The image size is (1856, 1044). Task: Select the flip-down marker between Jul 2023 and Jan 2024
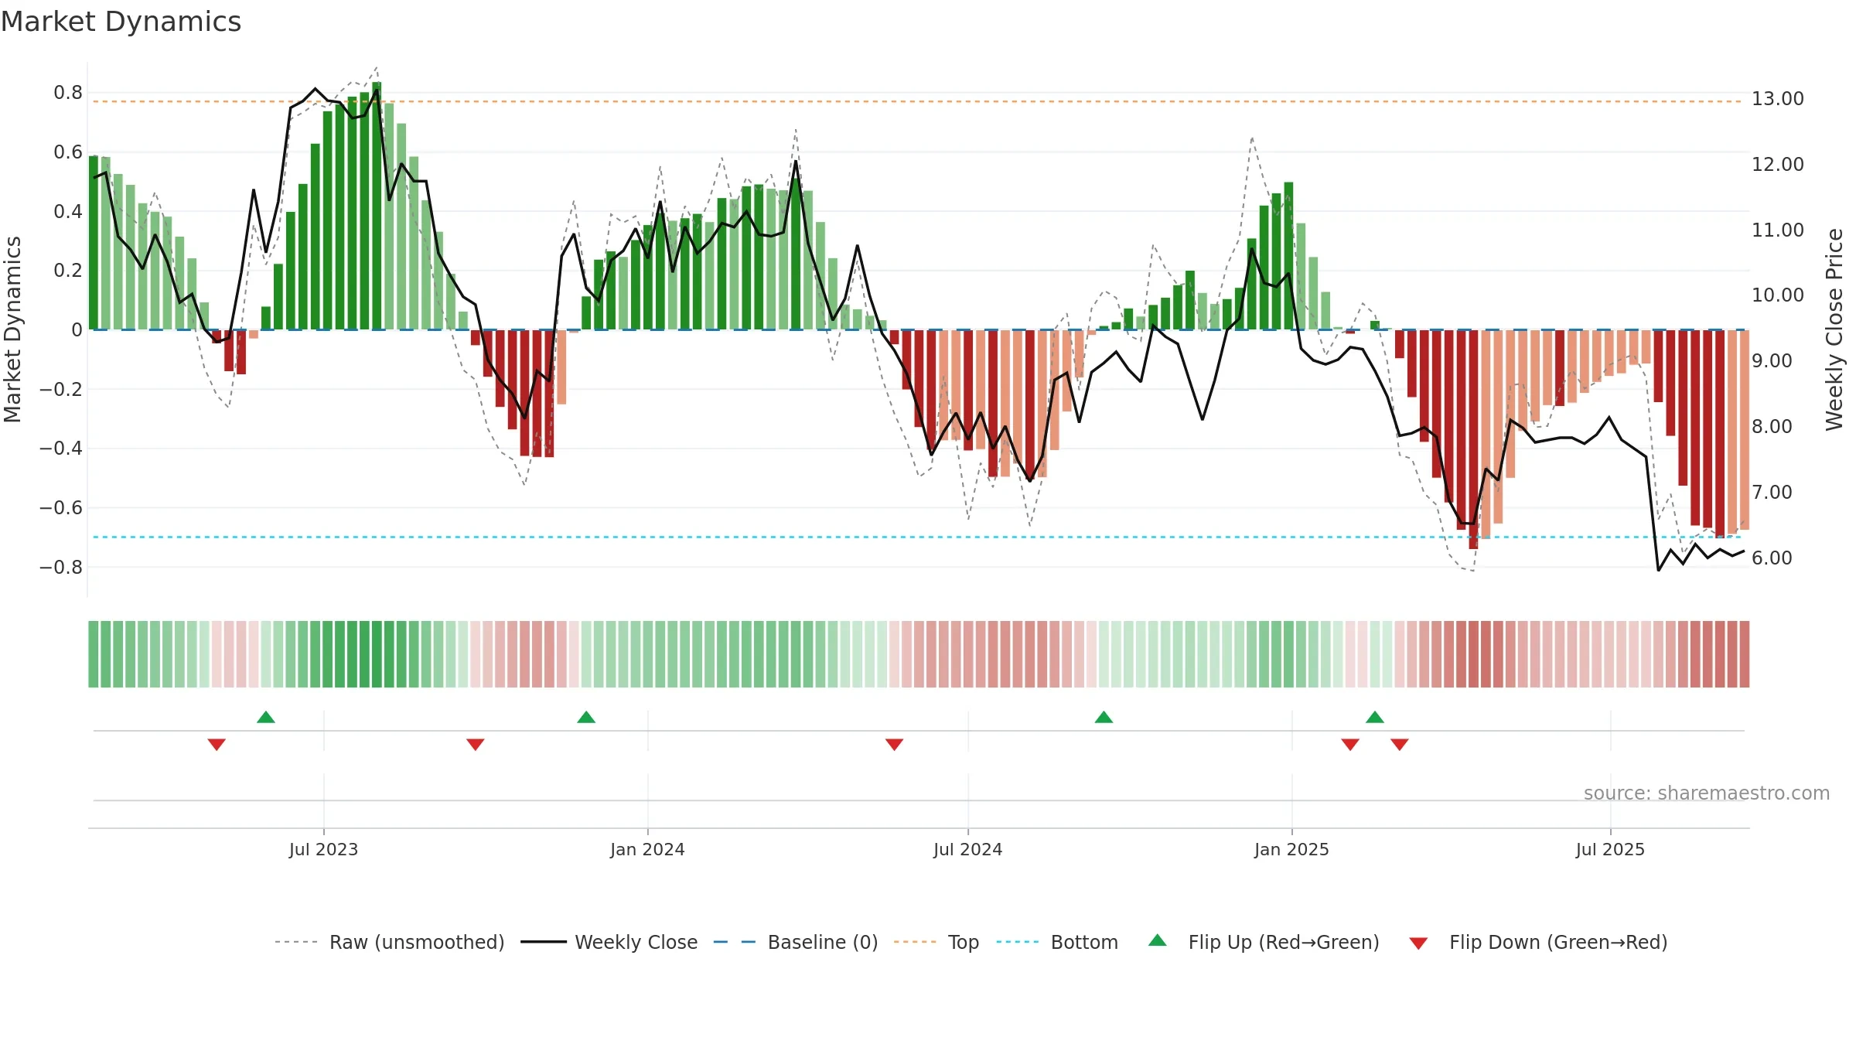pos(476,745)
